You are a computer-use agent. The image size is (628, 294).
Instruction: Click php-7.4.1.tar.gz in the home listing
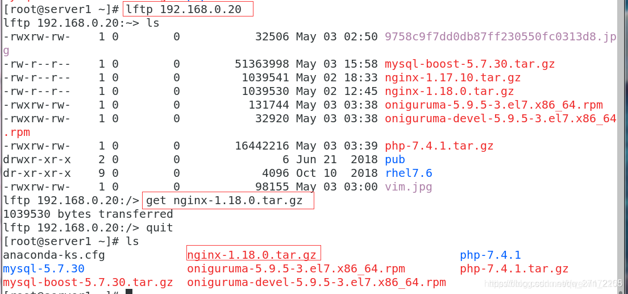pyautogui.click(x=514, y=268)
